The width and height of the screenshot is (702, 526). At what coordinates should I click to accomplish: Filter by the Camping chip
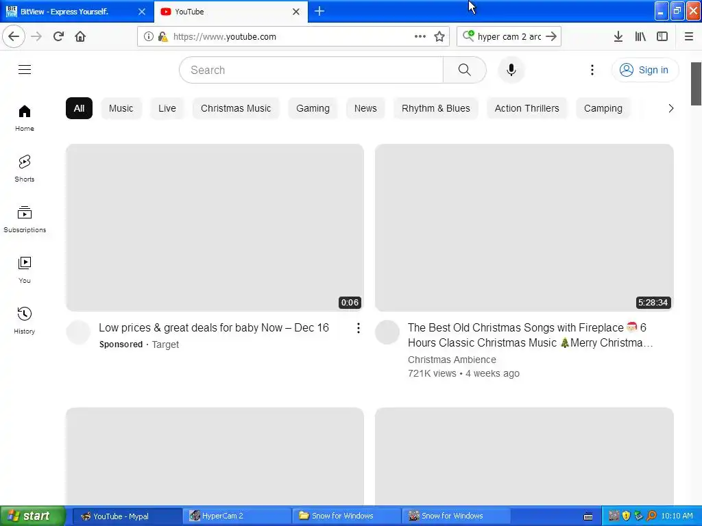coord(603,108)
